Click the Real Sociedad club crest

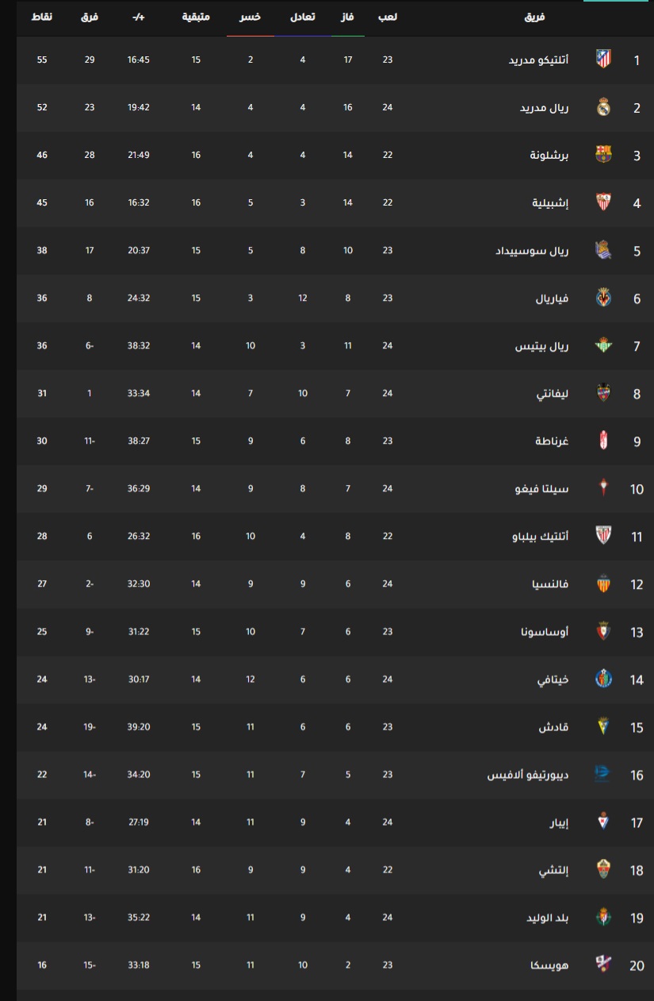(x=603, y=250)
